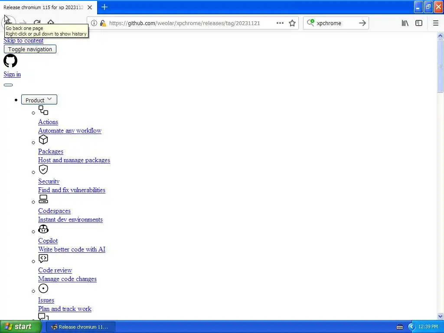Open the Sign in link
This screenshot has height=333, width=444.
[x=12, y=74]
